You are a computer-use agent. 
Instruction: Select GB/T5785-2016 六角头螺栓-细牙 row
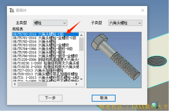[45, 52]
